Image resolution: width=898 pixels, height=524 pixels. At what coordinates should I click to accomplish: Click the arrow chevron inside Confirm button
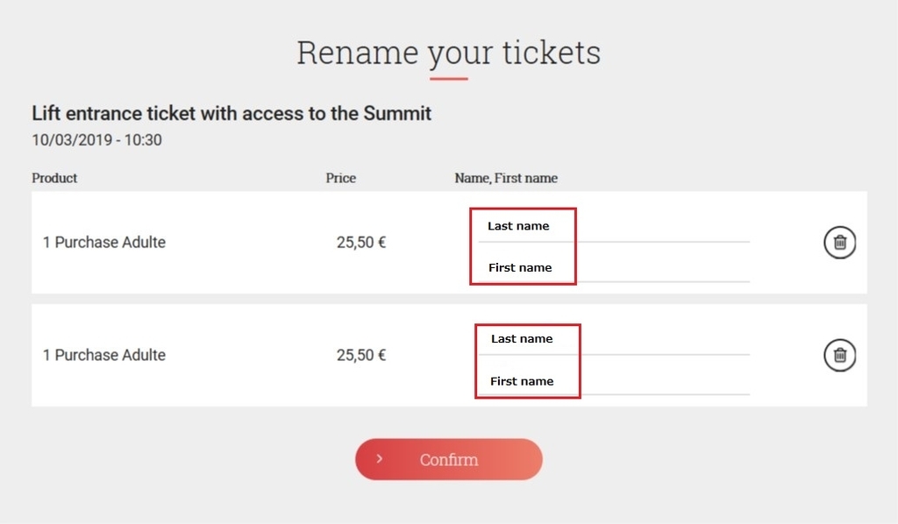(x=379, y=459)
